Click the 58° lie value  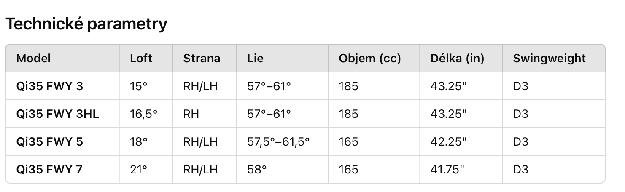coord(257,169)
